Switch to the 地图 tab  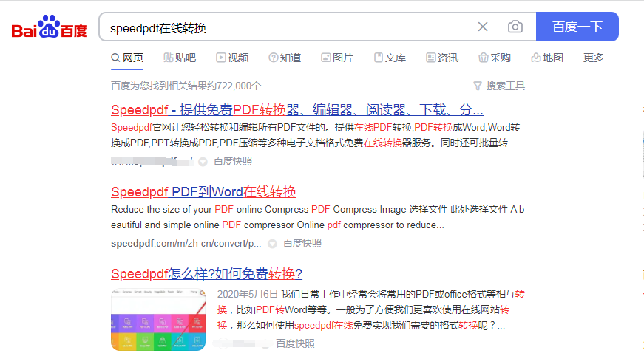pyautogui.click(x=547, y=58)
